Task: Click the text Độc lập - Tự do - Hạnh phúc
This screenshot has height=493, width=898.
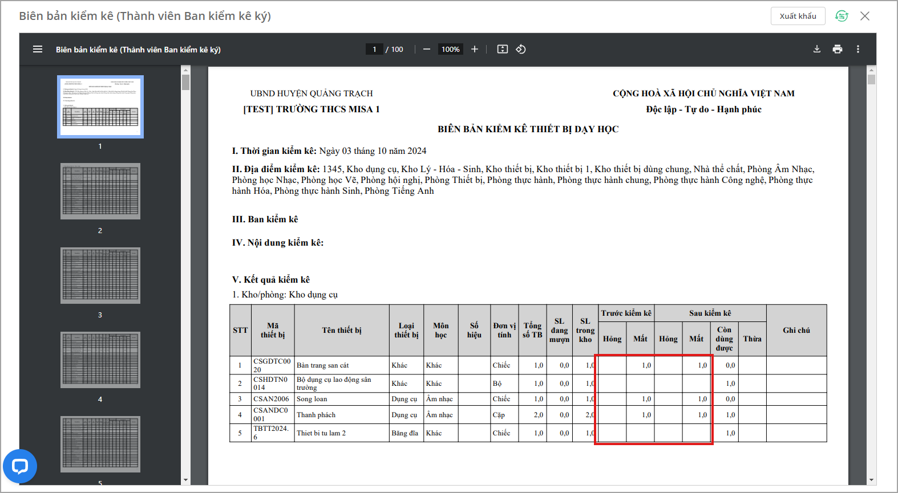Action: 703,109
